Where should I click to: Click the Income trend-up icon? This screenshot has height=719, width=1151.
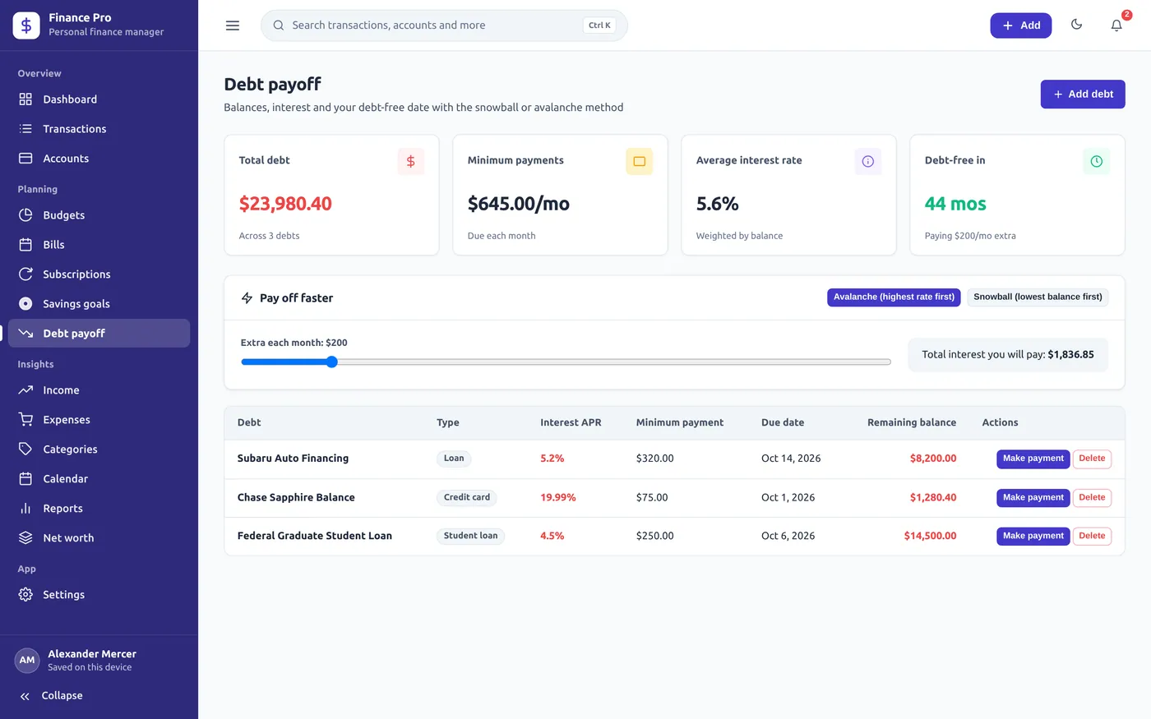coord(25,390)
